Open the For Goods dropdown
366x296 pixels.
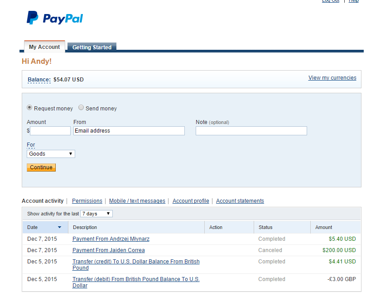(x=51, y=154)
